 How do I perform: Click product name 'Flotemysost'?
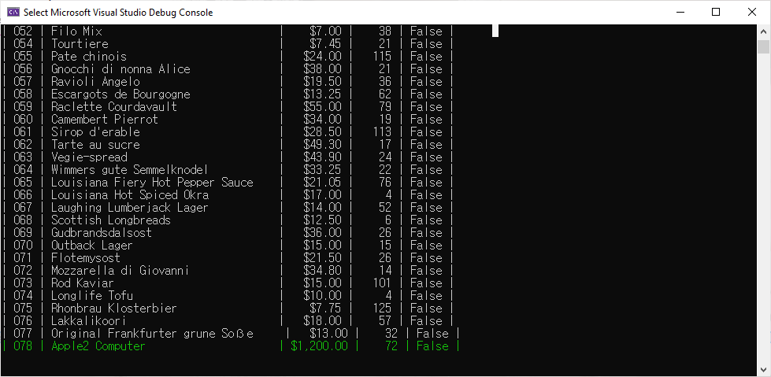point(86,258)
